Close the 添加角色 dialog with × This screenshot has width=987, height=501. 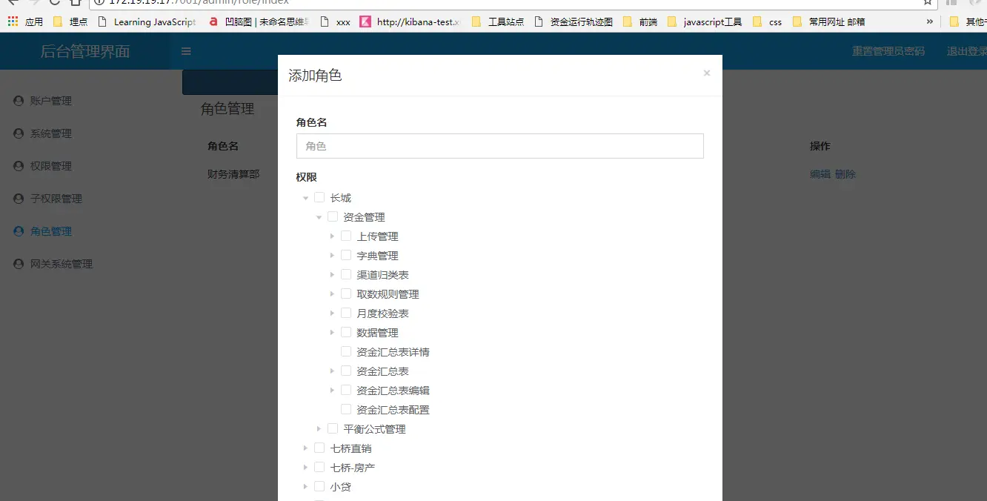[x=707, y=73]
